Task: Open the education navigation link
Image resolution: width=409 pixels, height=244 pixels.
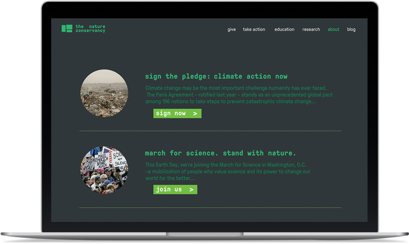Action: click(x=284, y=29)
